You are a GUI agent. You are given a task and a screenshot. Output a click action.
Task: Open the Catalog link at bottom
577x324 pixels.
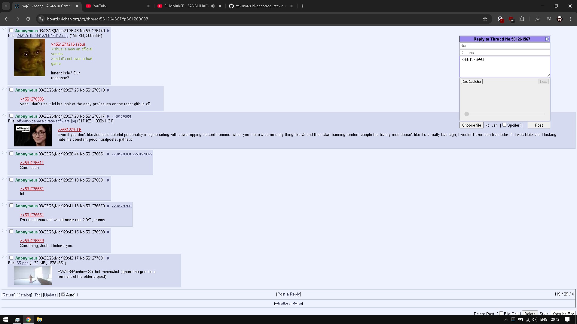click(24, 295)
